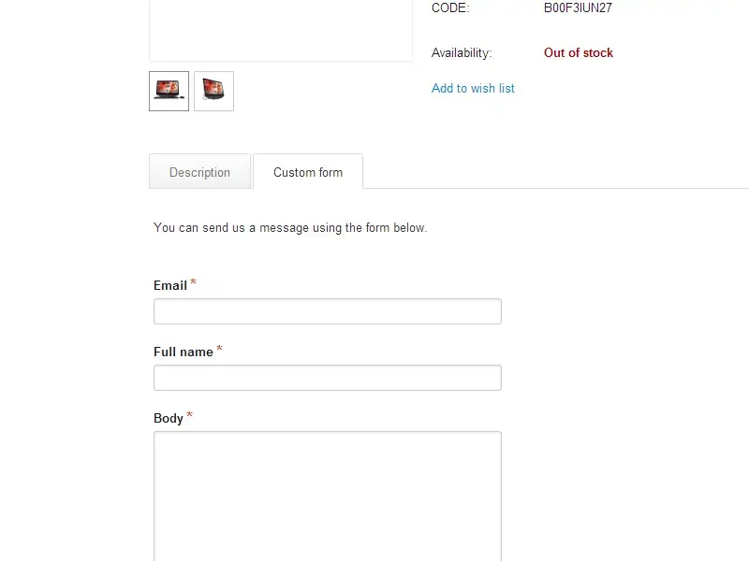
Task: Focus the Email input field
Action: pyautogui.click(x=328, y=311)
